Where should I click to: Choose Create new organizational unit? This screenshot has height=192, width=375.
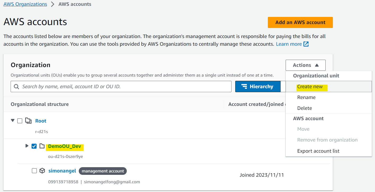pos(329,87)
